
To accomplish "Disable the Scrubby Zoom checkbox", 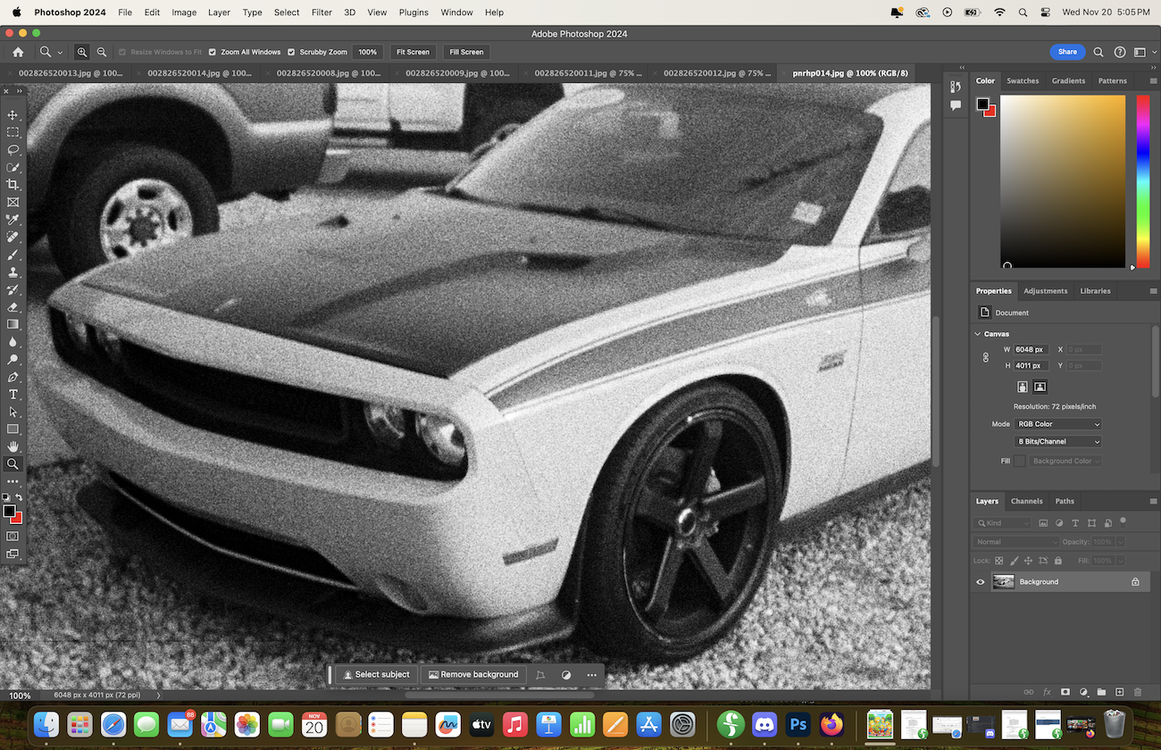I will tap(291, 52).
